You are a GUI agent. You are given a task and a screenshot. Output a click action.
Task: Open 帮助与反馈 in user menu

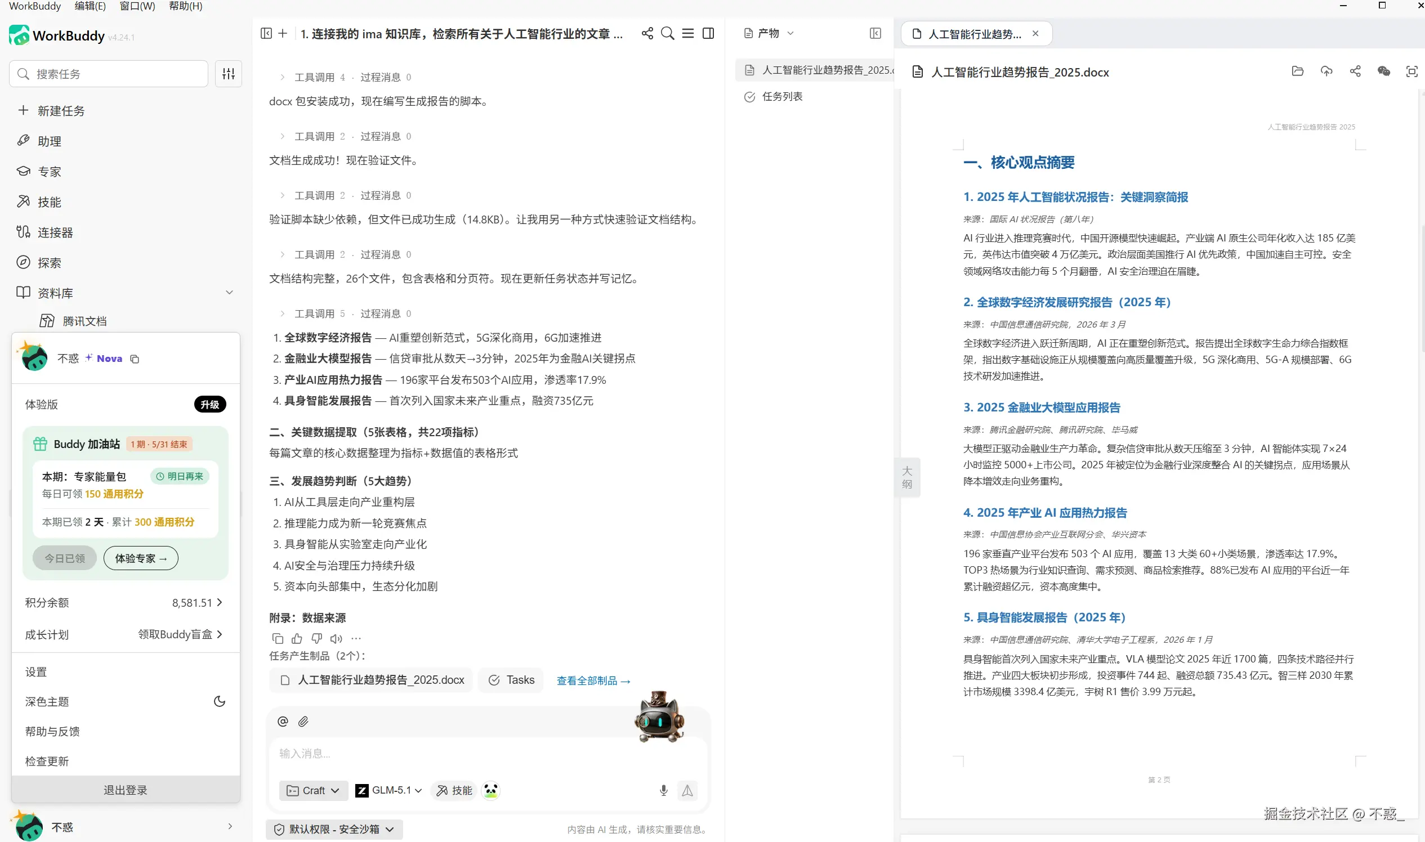[52, 731]
